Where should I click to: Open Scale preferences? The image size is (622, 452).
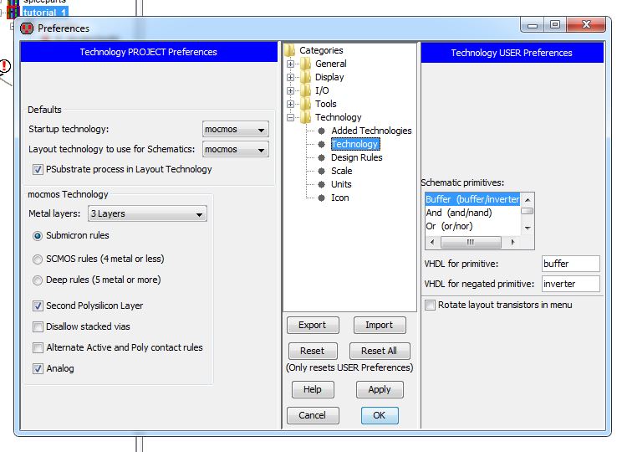pyautogui.click(x=342, y=171)
